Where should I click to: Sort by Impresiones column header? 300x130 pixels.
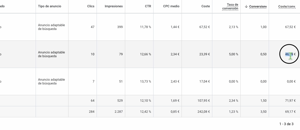coord(114,6)
